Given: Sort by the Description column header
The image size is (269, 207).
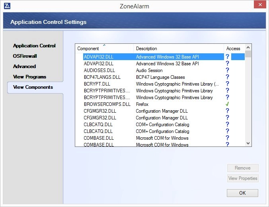Looking at the screenshot, I should [179, 49].
